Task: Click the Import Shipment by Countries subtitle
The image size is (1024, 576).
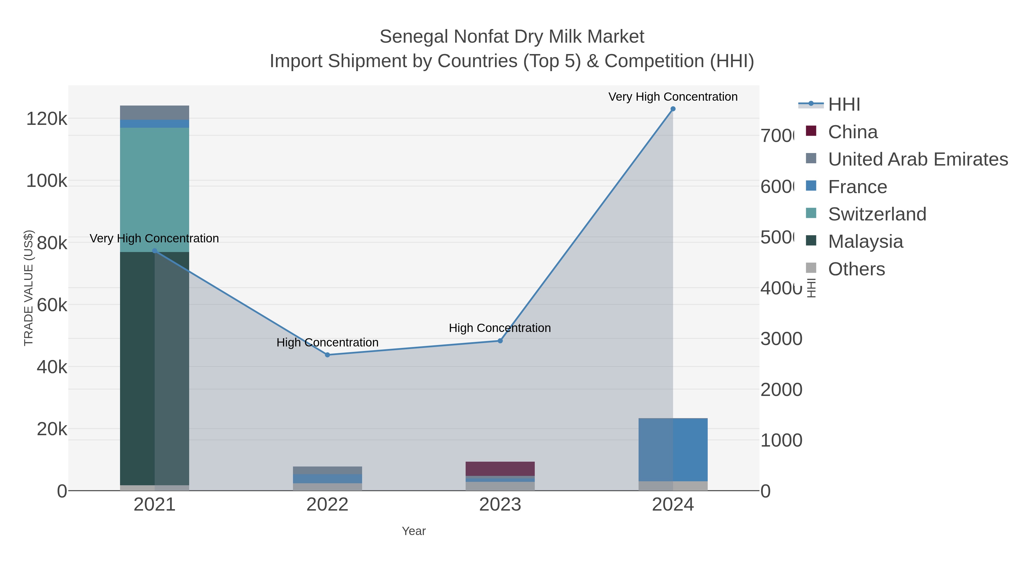Action: [x=512, y=61]
